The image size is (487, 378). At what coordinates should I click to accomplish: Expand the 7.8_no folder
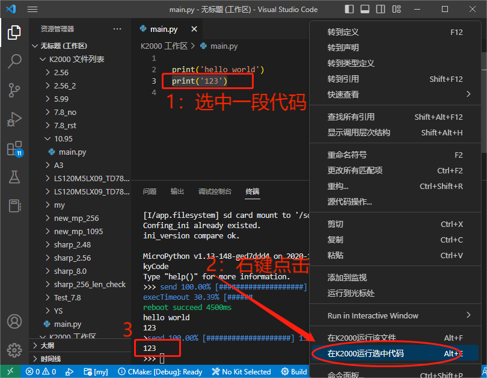point(81,112)
